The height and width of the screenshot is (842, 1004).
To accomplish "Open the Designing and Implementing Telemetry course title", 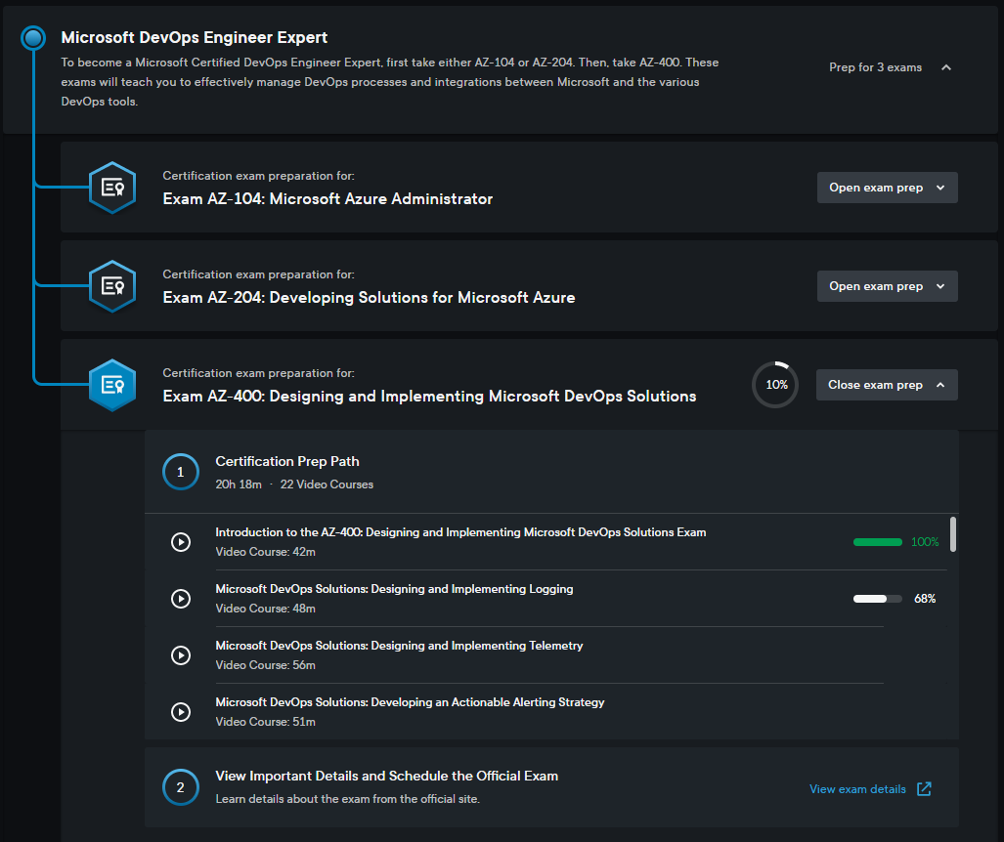I will [x=399, y=646].
